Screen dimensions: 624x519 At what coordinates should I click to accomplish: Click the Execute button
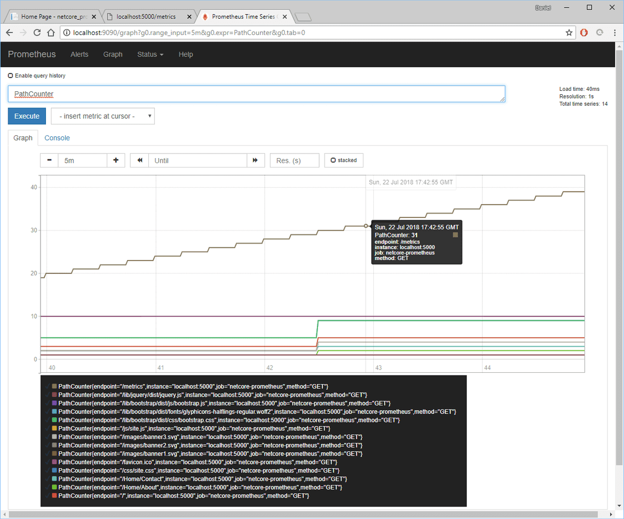[x=26, y=116]
